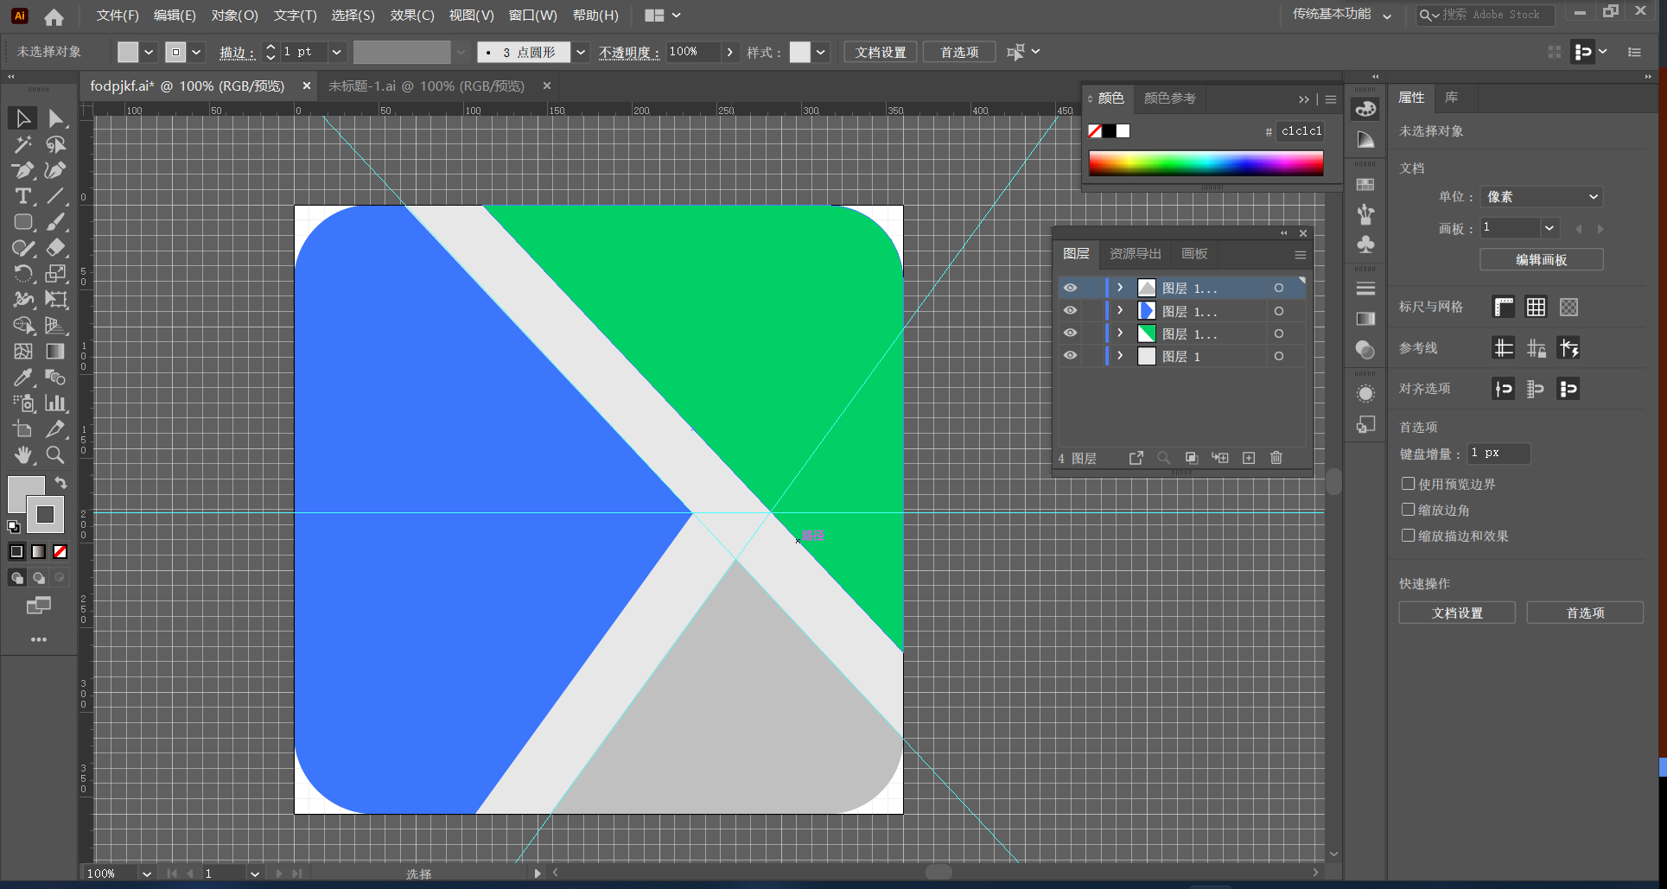The width and height of the screenshot is (1667, 889).
Task: Open zoom level 100% dropdown
Action: pyautogui.click(x=147, y=873)
